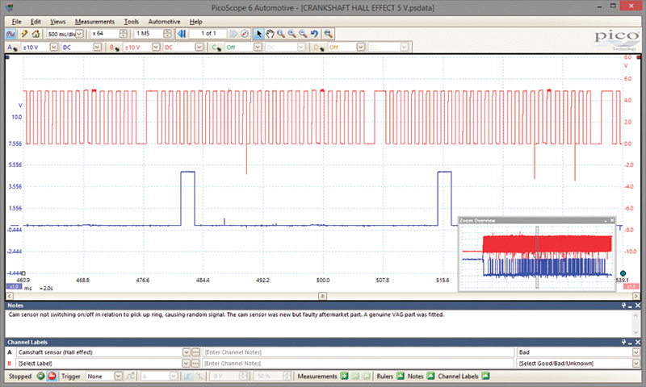646x387 pixels.
Task: Open label browser for channel A row
Action: tap(195, 352)
